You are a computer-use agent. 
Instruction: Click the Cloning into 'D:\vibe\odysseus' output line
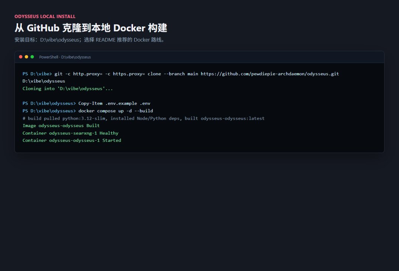coord(68,88)
